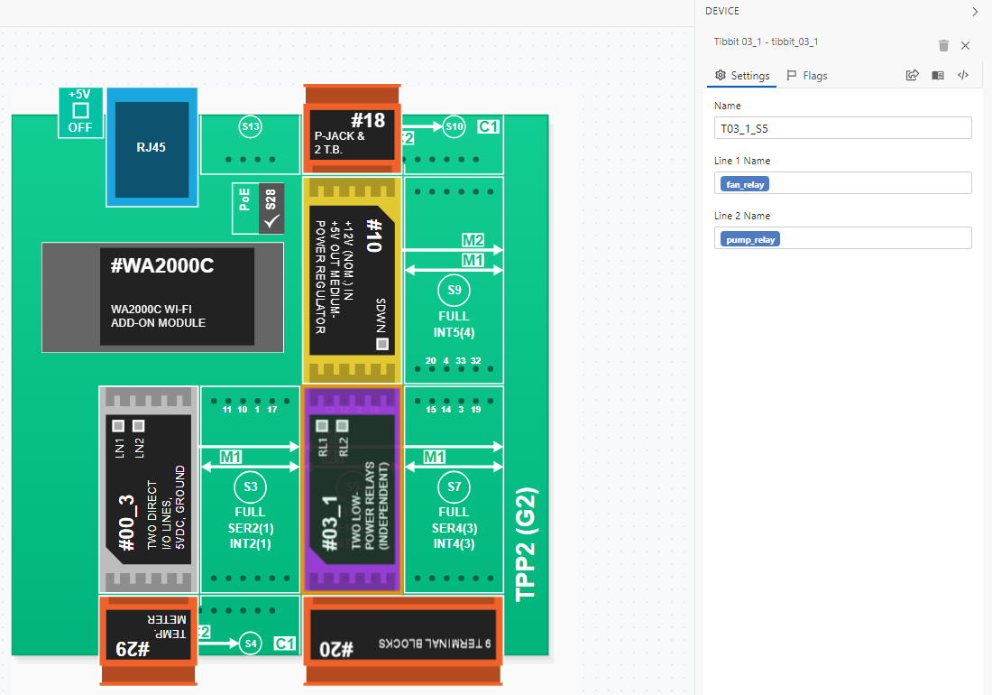Click the Tibbit 03_1 - tibbit_03_1 title
The width and height of the screenshot is (992, 695).
click(x=766, y=42)
